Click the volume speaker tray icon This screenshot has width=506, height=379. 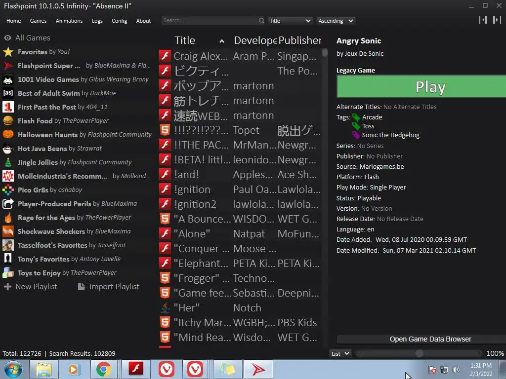click(456, 369)
